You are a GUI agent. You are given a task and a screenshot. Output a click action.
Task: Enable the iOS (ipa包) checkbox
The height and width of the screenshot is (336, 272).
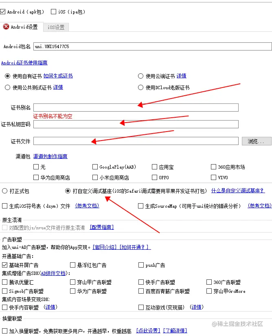(53, 11)
